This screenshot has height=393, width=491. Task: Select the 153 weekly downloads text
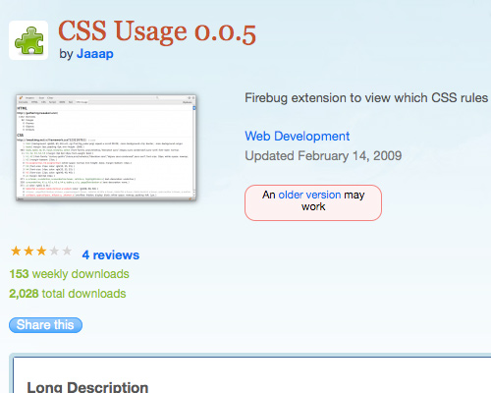tap(69, 274)
